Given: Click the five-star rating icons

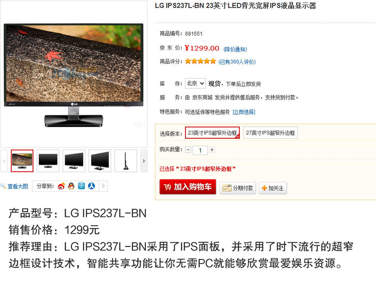Looking at the screenshot, I should [200, 61].
